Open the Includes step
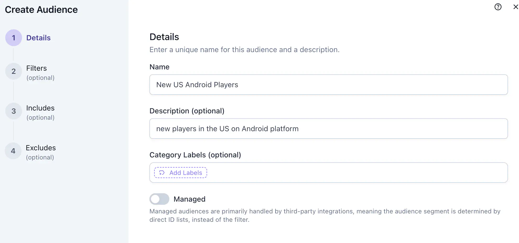Image resolution: width=519 pixels, height=243 pixels. 40,108
